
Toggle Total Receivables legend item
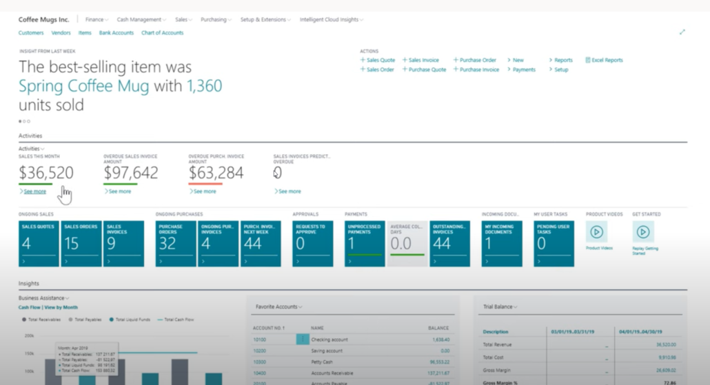click(41, 320)
